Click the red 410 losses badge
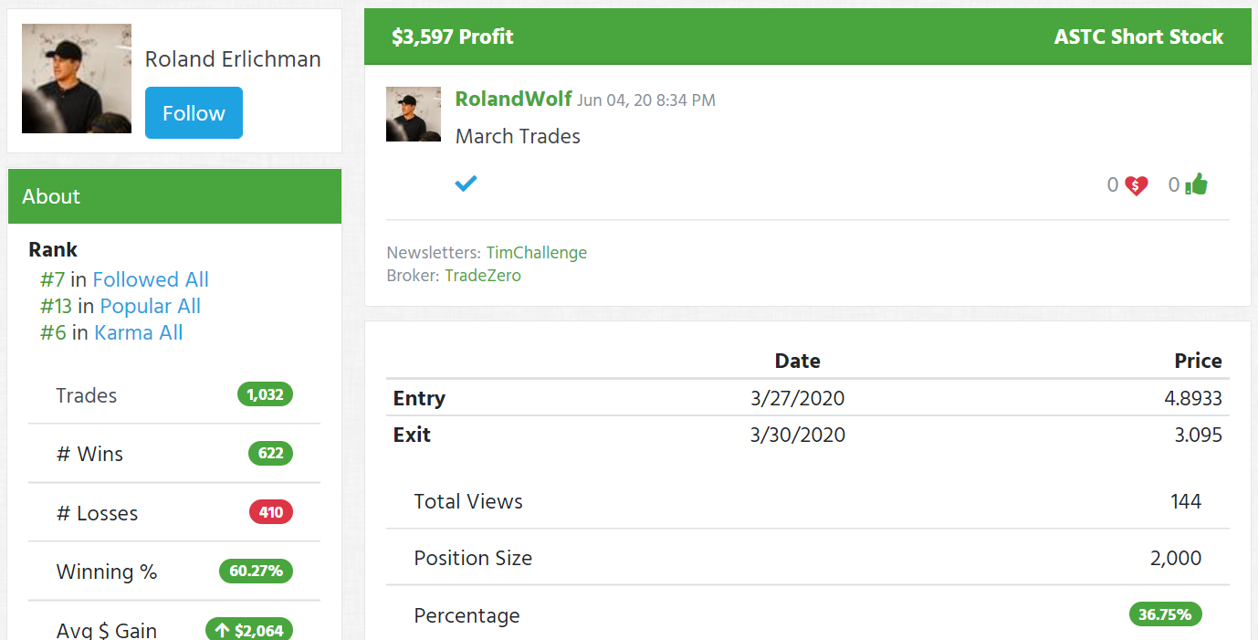This screenshot has width=1258, height=640. click(x=271, y=512)
